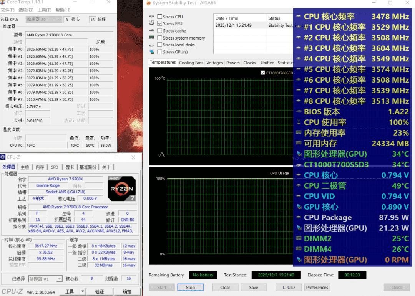Viewport: 415px width, 296px height.
Task: Click the local disks drive icon
Action: click(x=151, y=45)
